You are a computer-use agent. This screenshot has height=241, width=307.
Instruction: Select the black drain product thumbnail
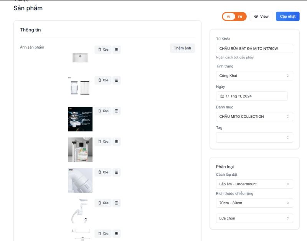click(80, 119)
